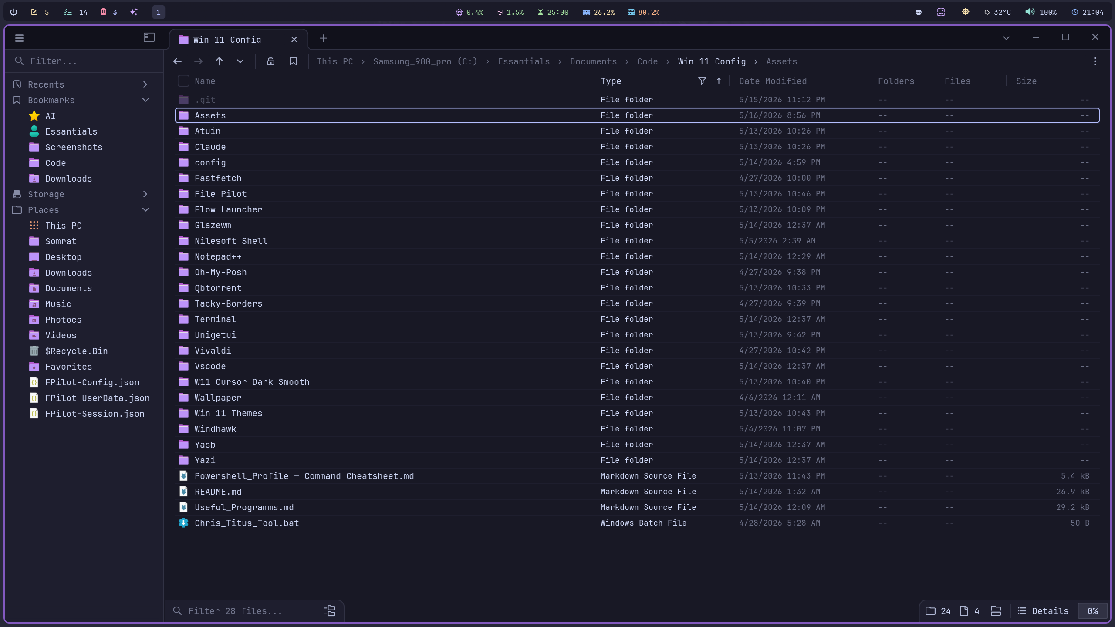Select the Nilesoft Shell folder
The image size is (1115, 627).
[637, 241]
